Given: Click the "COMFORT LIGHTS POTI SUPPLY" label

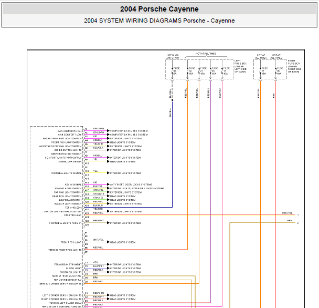Looking at the screenshot, I should (x=63, y=158).
